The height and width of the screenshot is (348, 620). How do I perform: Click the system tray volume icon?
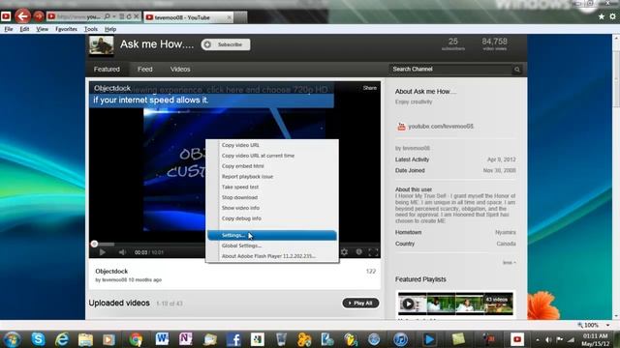[548, 339]
